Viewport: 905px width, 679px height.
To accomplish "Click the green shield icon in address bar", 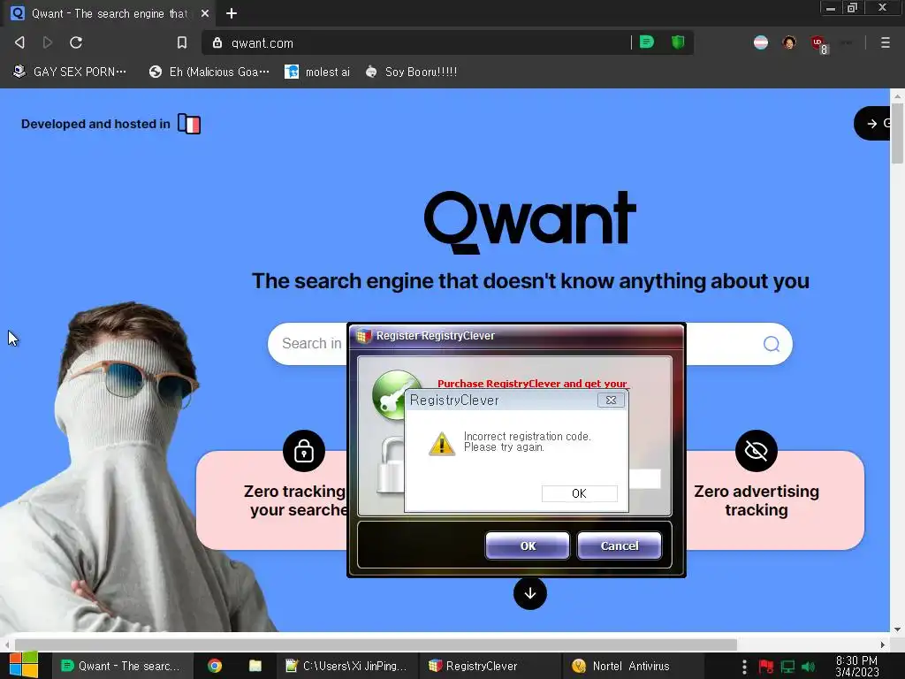I will (x=678, y=42).
